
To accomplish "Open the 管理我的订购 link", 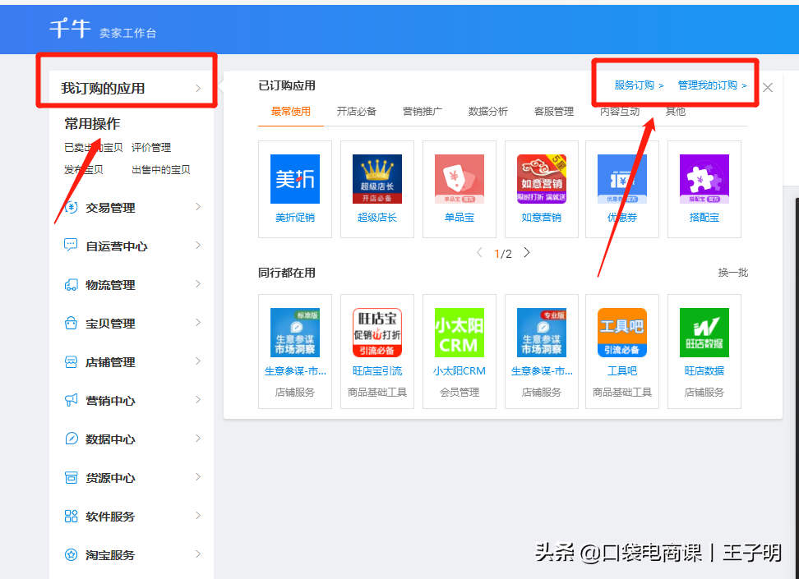I will tap(711, 85).
